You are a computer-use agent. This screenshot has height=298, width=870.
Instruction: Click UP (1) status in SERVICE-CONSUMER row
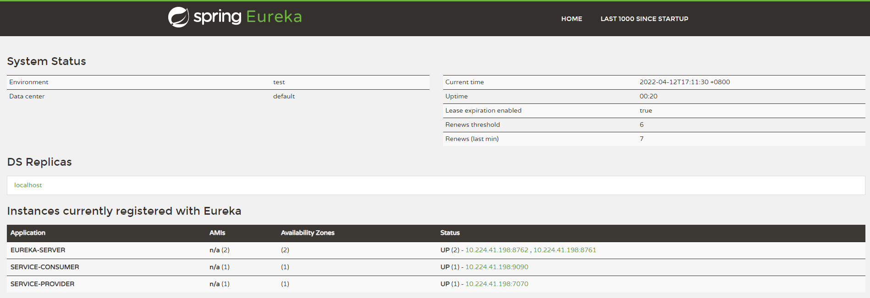pos(450,267)
